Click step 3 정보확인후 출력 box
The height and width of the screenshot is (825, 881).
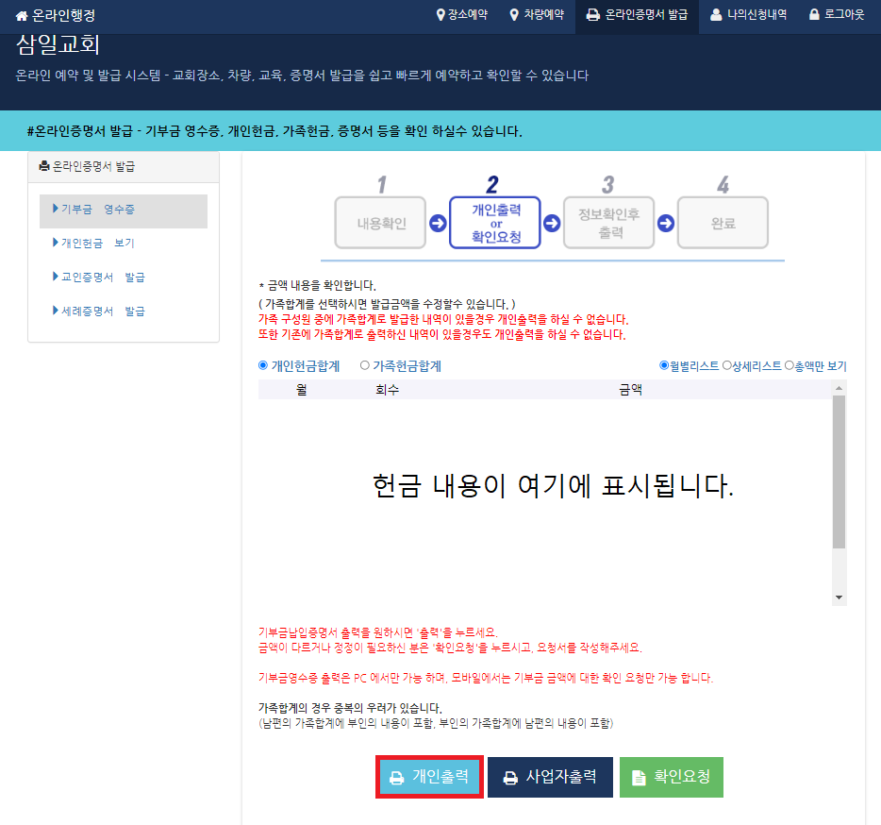(608, 223)
